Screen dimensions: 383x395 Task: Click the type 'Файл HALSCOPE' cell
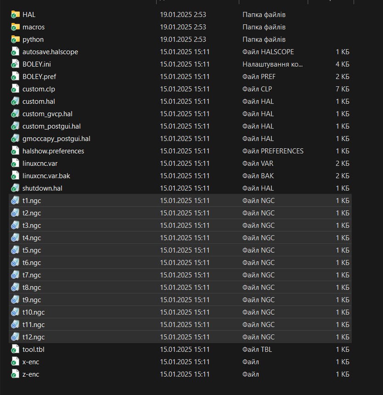point(268,51)
